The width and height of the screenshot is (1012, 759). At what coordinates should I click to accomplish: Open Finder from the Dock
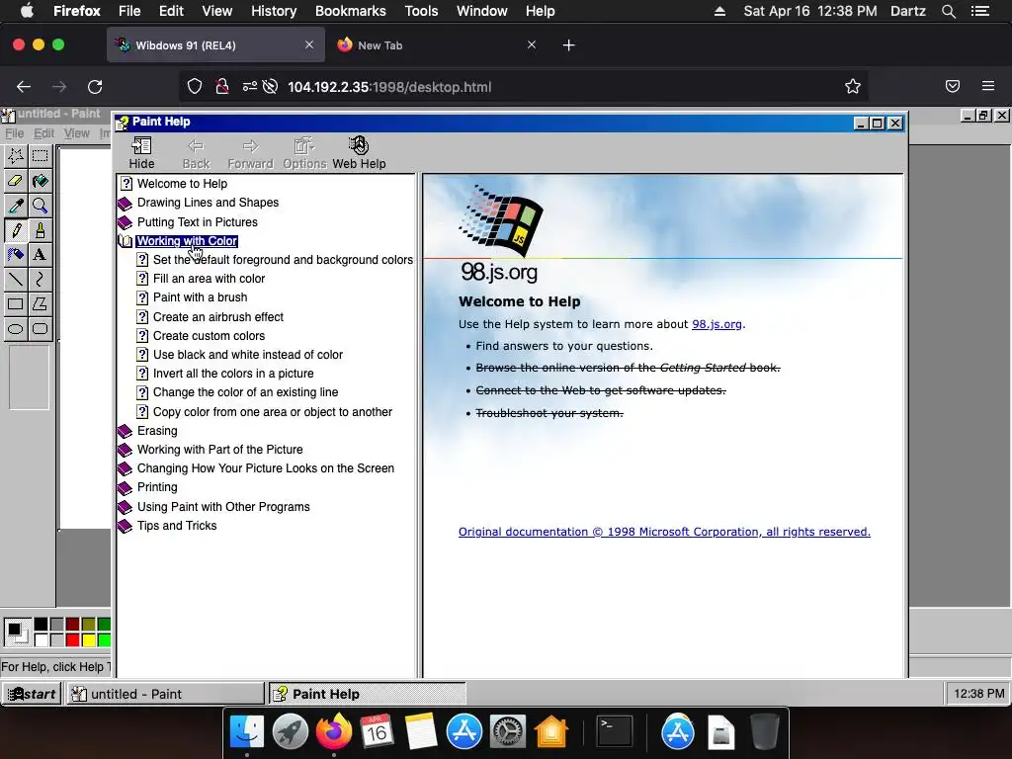(x=246, y=732)
